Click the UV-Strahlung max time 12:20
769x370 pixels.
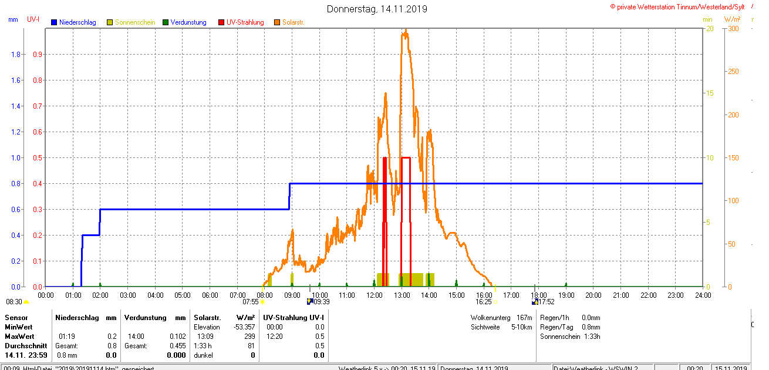click(274, 337)
